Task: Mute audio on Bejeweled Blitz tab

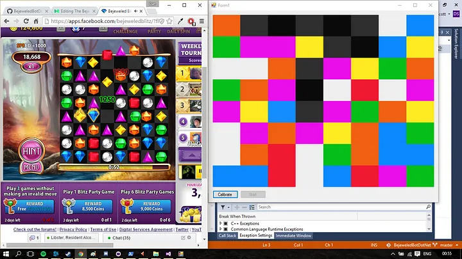Action: point(136,11)
